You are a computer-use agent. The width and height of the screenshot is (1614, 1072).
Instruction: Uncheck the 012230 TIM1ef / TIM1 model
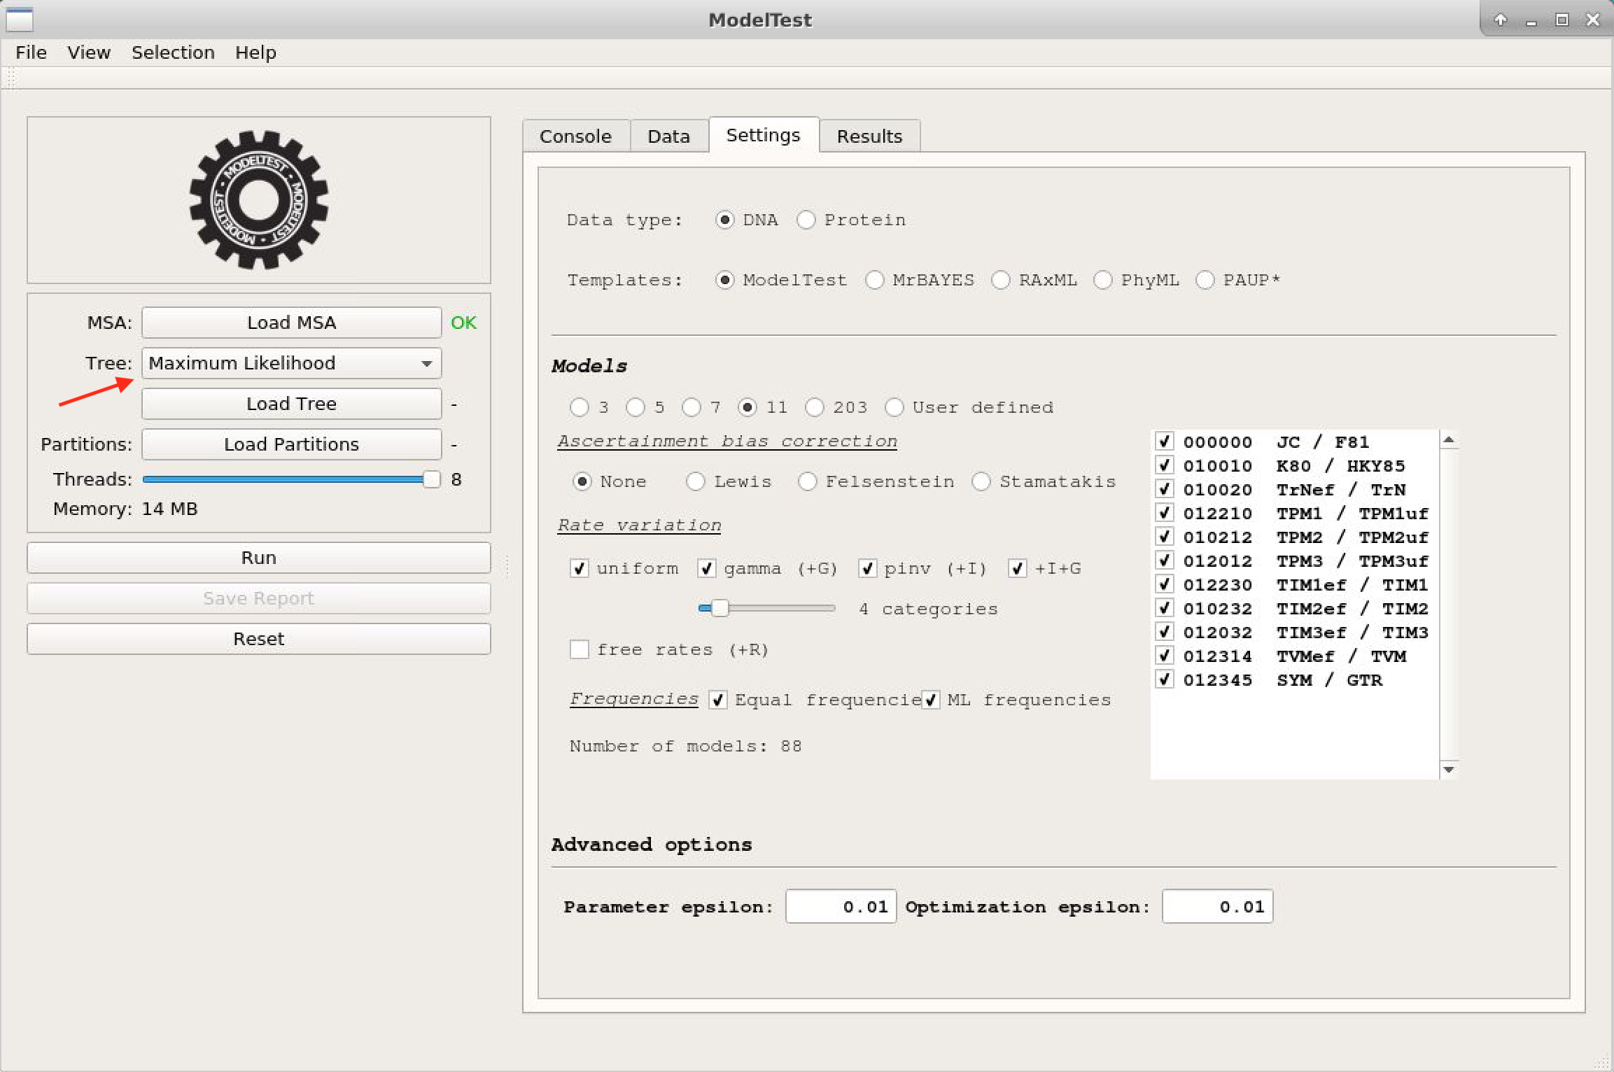[1165, 584]
